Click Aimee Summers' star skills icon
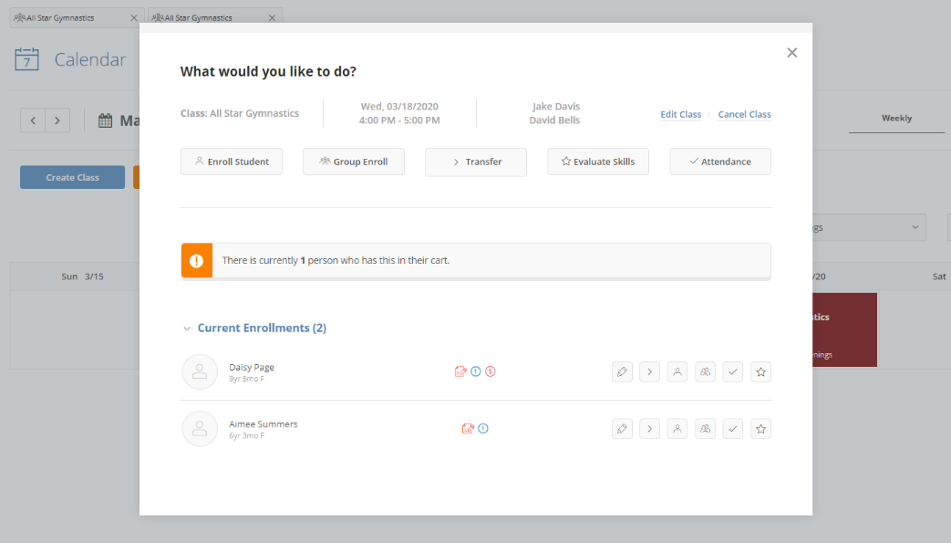The image size is (951, 543). click(x=760, y=429)
